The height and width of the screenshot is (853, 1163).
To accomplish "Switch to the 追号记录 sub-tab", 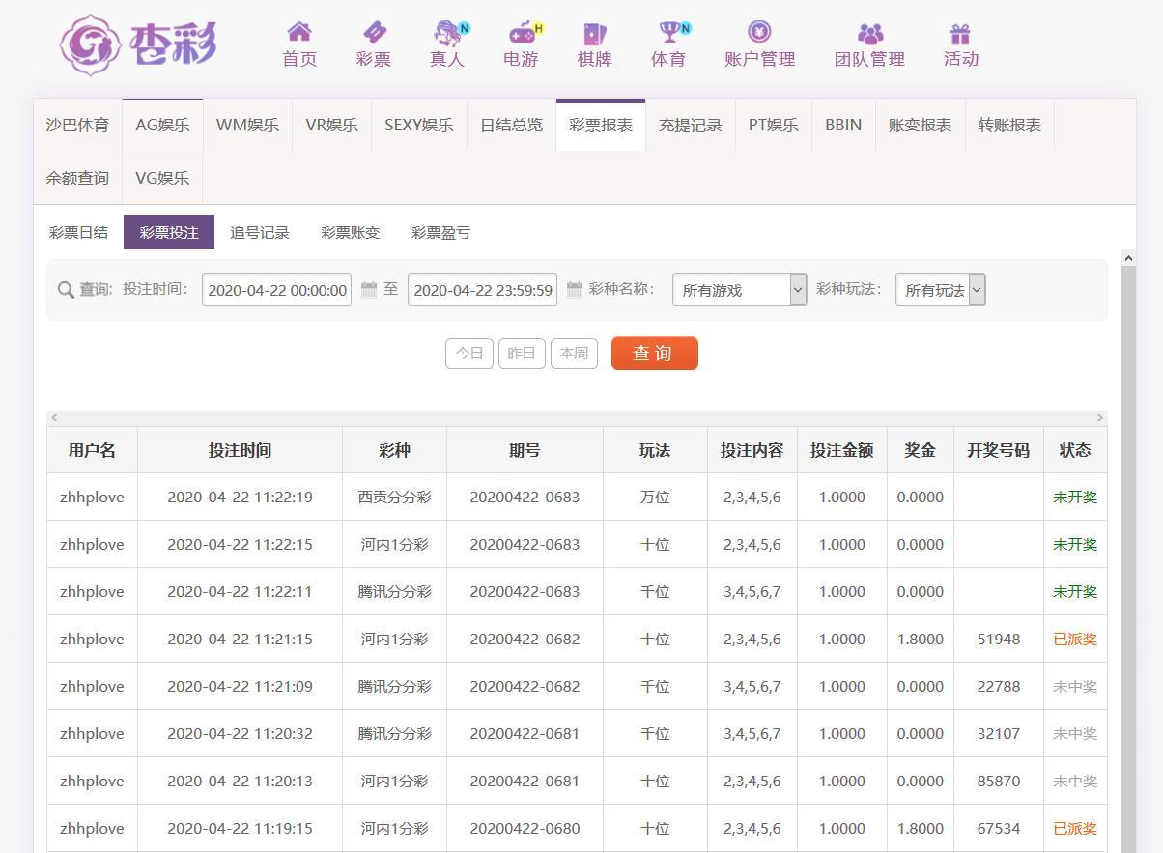I will (x=259, y=233).
